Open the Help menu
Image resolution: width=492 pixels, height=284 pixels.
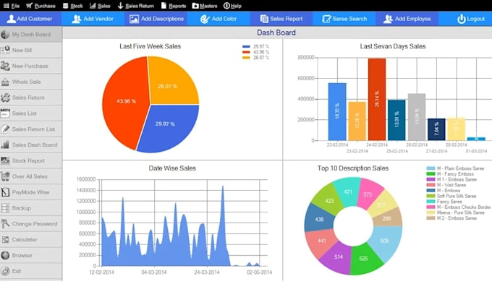pyautogui.click(x=232, y=6)
